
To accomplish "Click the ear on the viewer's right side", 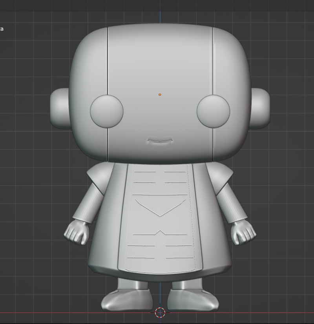I will (260, 108).
